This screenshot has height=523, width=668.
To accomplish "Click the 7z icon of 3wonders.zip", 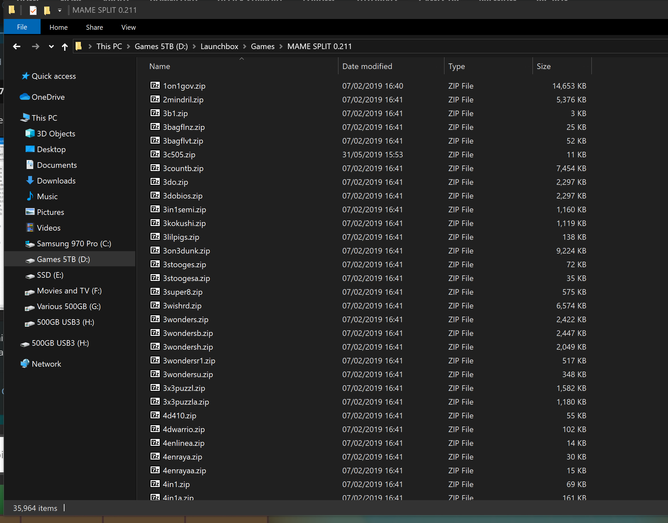I will point(155,319).
